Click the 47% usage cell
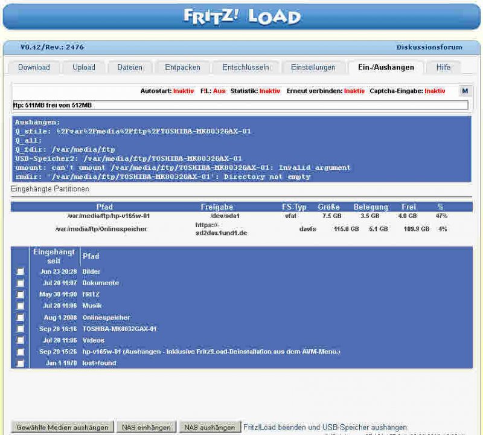Screen dimensions: 483x435 pos(441,216)
